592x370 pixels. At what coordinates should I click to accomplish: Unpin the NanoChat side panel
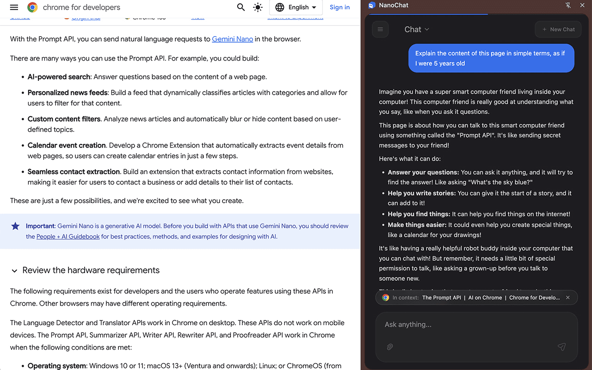pos(568,6)
